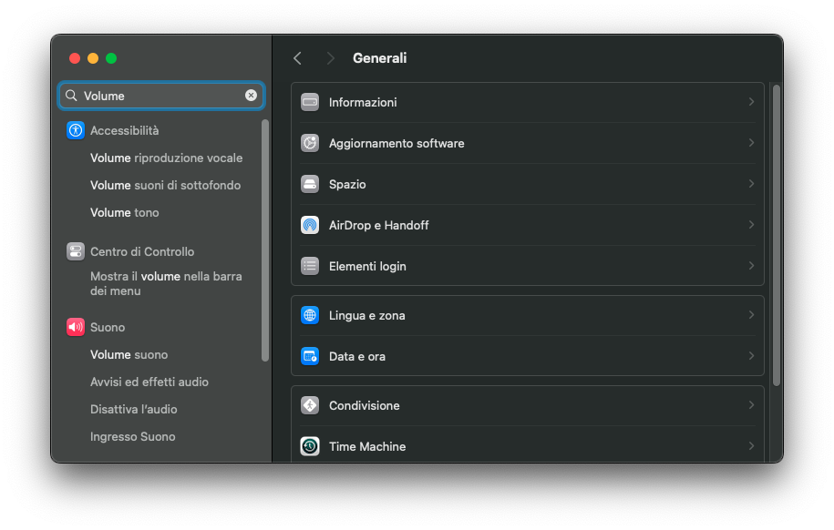Screen dimensions: 834x530
Task: Go back with the left arrow button
Action: [297, 58]
